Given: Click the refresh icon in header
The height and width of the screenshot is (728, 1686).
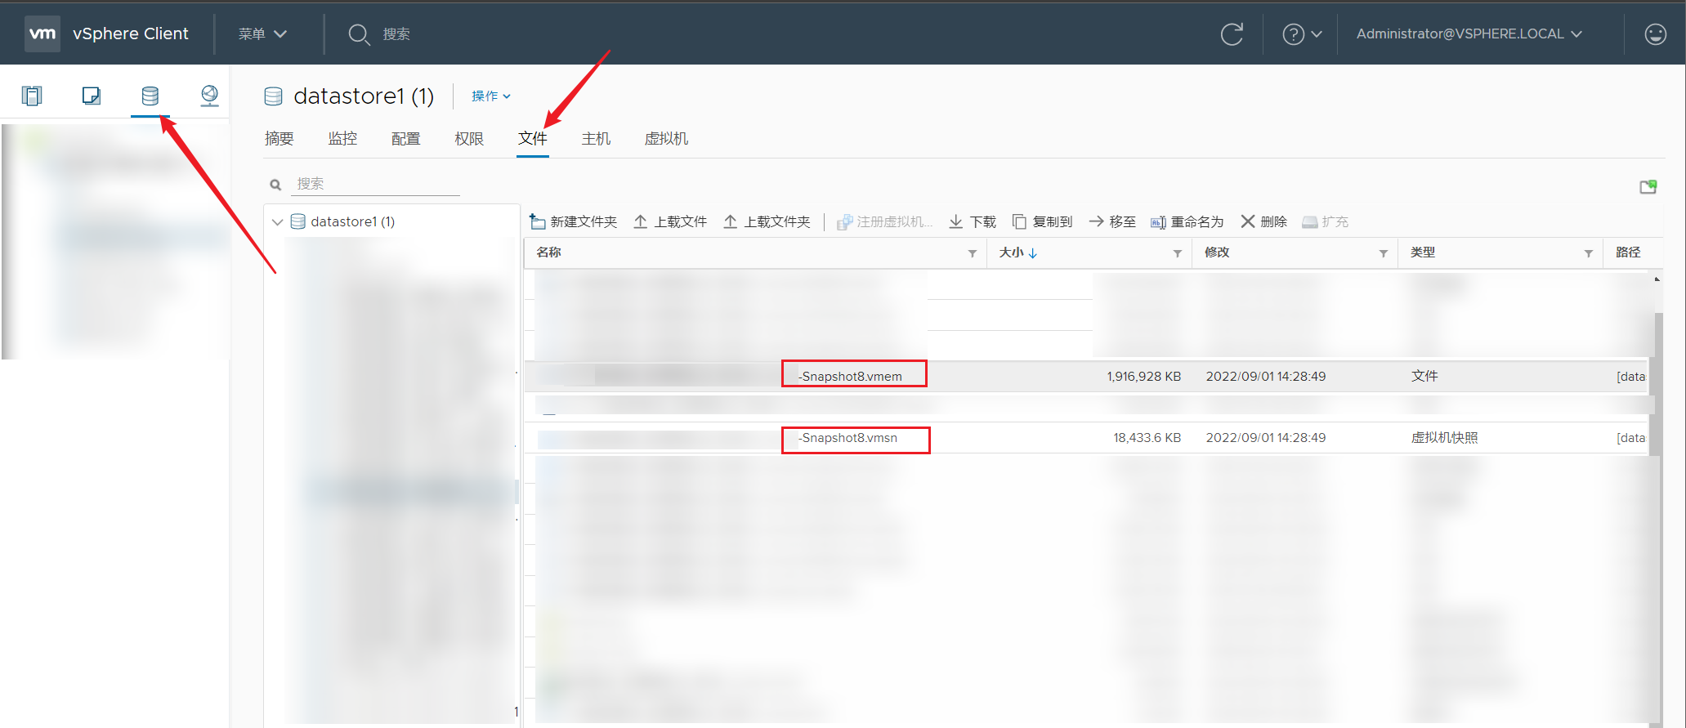Looking at the screenshot, I should pyautogui.click(x=1232, y=33).
